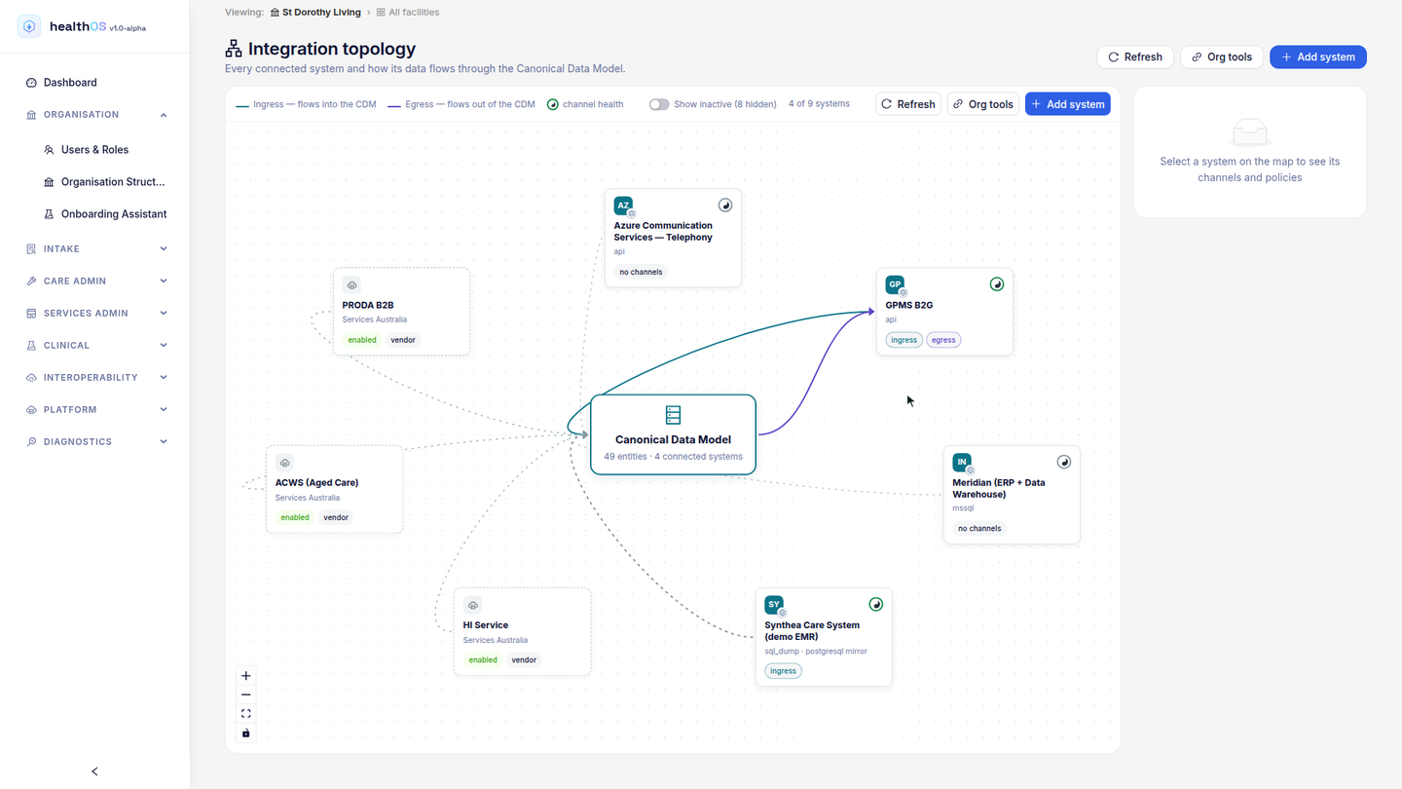1402x789 pixels.
Task: Click the vendor tag on ACWS card
Action: 336,517
